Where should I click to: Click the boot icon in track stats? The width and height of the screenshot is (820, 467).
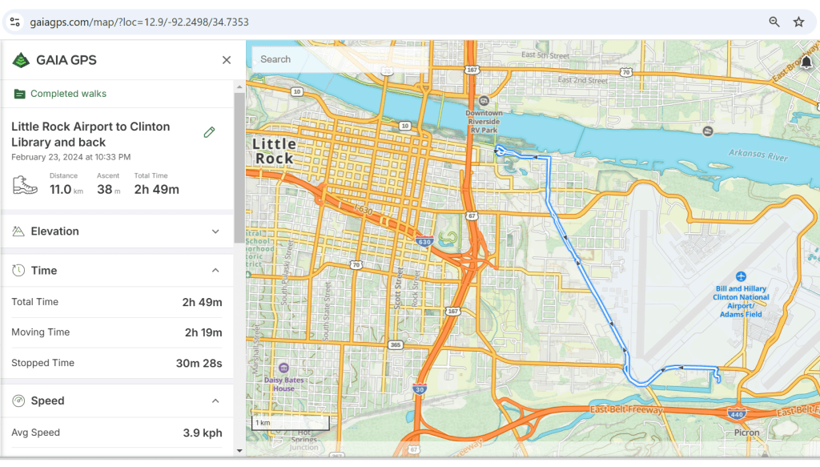(26, 185)
